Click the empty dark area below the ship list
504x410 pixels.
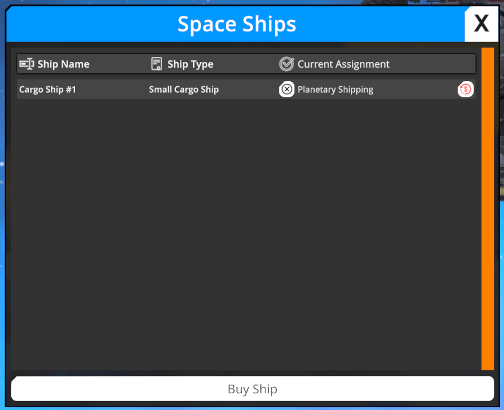246,235
